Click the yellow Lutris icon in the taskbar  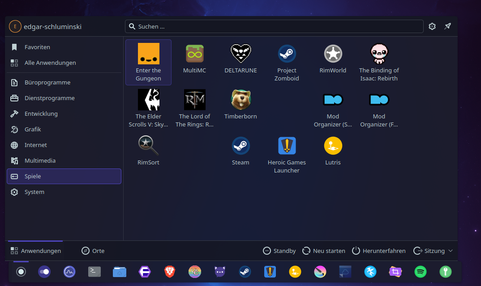click(x=295, y=272)
